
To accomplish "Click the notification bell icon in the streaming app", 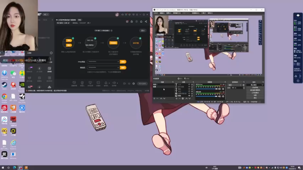I will [141, 22].
